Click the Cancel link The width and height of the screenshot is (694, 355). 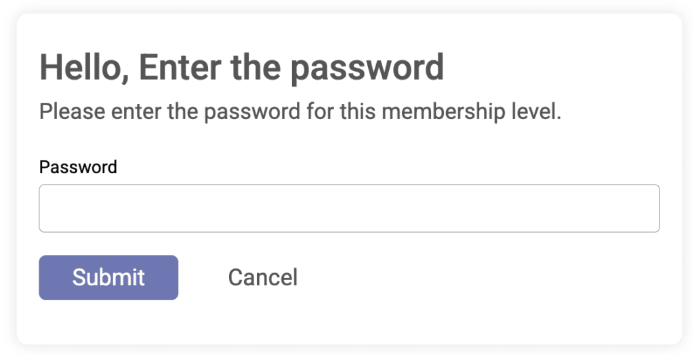pos(263,277)
